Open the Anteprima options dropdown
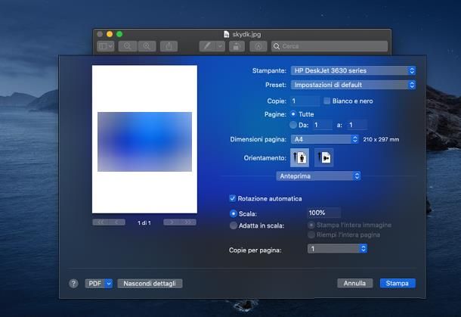The image size is (461, 317). click(318, 176)
